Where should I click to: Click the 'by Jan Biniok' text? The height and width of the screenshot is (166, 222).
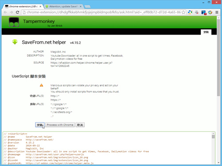click(55, 26)
